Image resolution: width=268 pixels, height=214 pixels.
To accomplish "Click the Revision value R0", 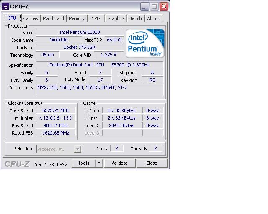I will click(152, 80).
